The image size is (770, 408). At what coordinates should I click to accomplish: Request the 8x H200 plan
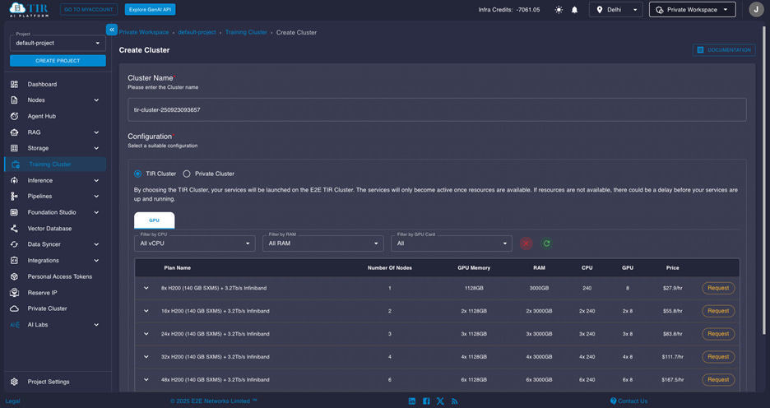pyautogui.click(x=718, y=288)
